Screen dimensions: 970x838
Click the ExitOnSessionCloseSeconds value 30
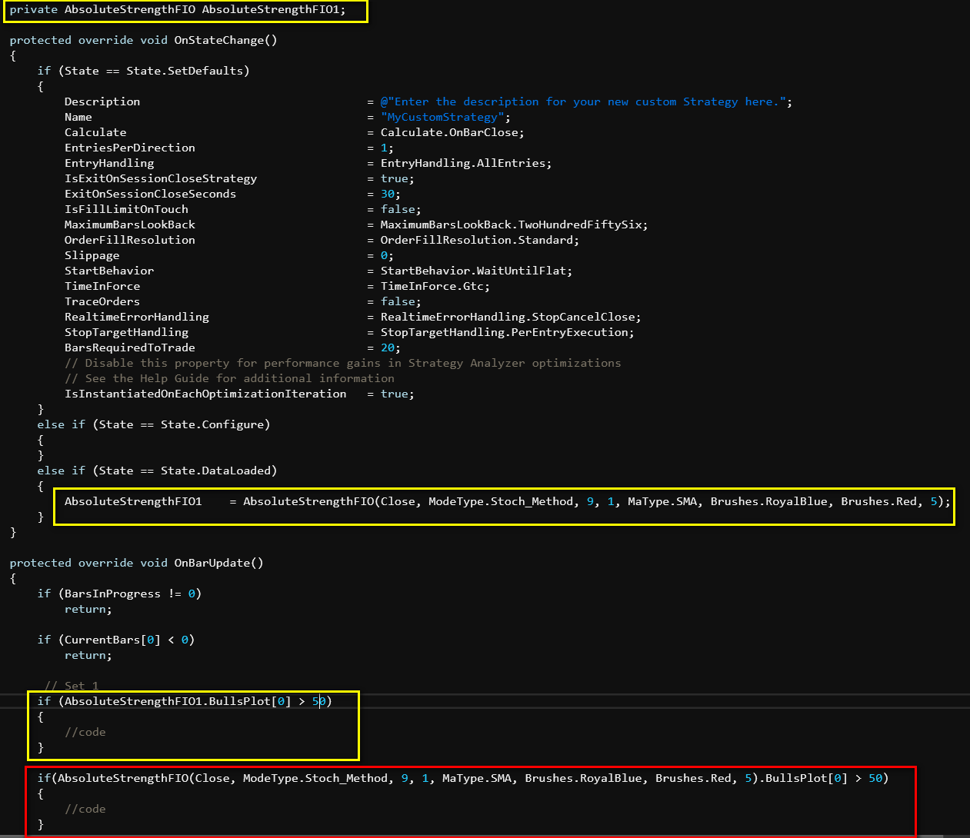pyautogui.click(x=387, y=194)
